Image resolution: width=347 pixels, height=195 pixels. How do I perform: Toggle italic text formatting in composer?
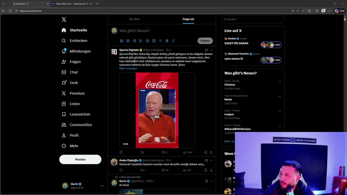pyautogui.click(x=173, y=41)
